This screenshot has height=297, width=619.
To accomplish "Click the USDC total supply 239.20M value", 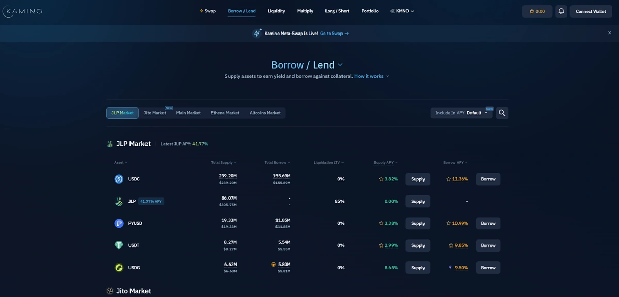I will (x=227, y=176).
